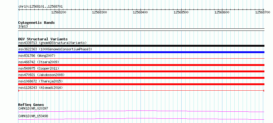The width and height of the screenshot is (273, 123).
Task: Click the red nsv549975 variant bar
Action: tap(141, 71)
